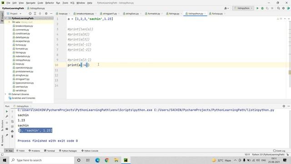Open the File menu

pos(8,3)
